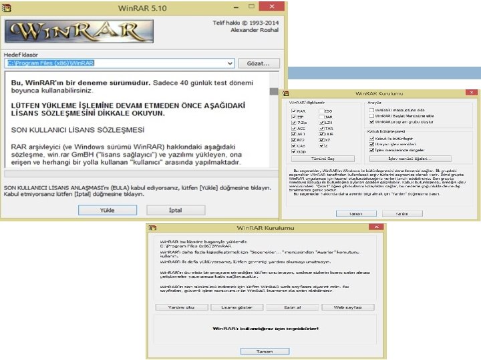Uncheck the 7-Zip association checkbox
This screenshot has width=481, height=360.
pyautogui.click(x=293, y=123)
